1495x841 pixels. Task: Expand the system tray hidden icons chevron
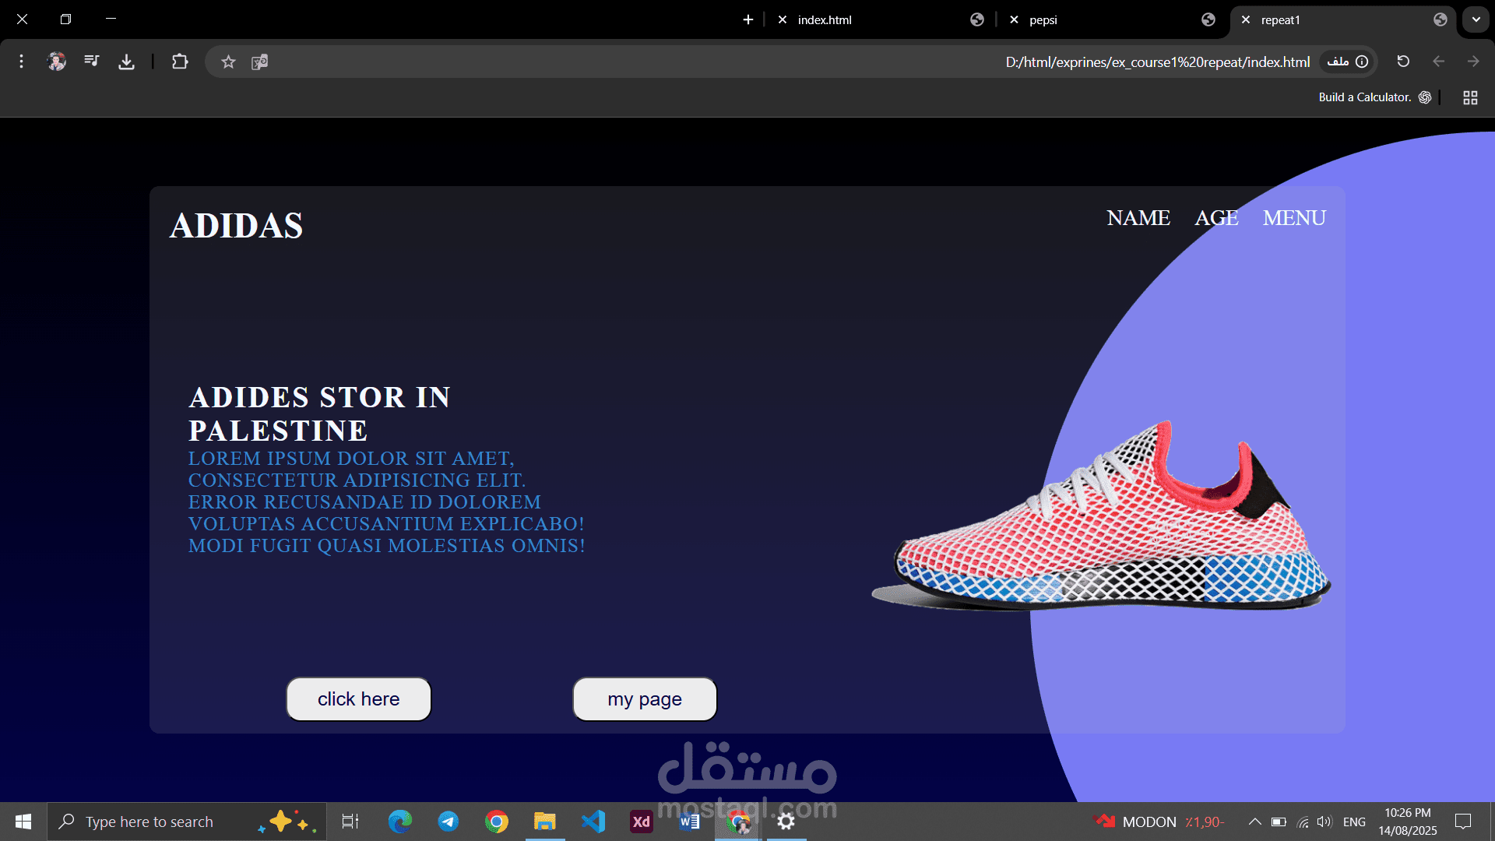click(x=1254, y=822)
